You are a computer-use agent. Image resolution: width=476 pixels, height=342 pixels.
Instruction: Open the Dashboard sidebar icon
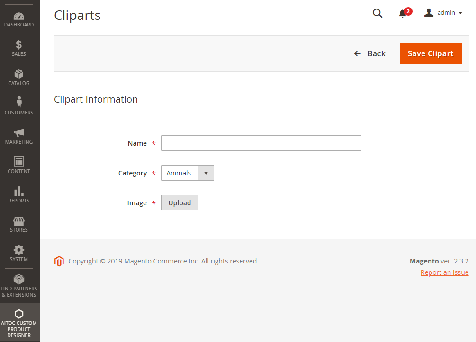pyautogui.click(x=19, y=17)
